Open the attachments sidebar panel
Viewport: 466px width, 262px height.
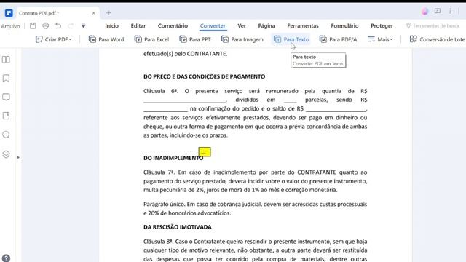6,116
